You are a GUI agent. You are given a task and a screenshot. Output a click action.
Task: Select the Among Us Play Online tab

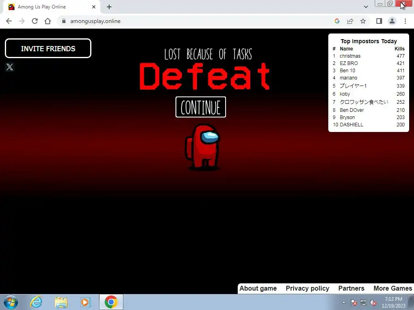point(51,7)
